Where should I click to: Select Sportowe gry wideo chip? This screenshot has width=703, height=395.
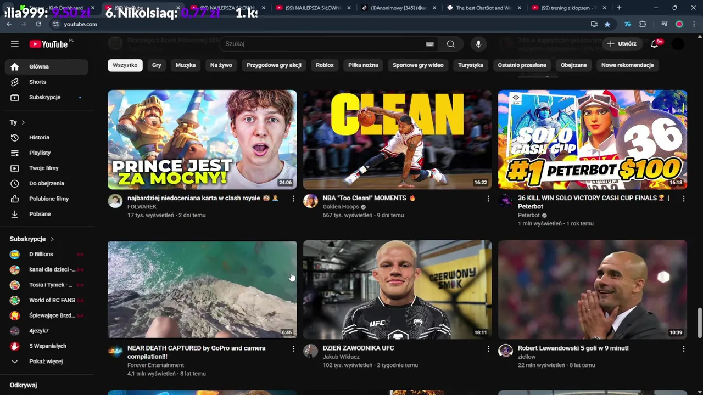(418, 65)
